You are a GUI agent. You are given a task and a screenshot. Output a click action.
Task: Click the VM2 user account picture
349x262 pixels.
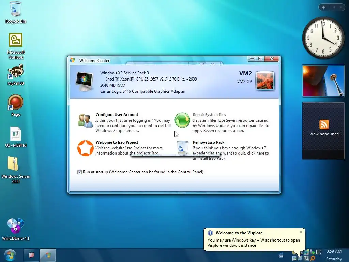(x=265, y=81)
